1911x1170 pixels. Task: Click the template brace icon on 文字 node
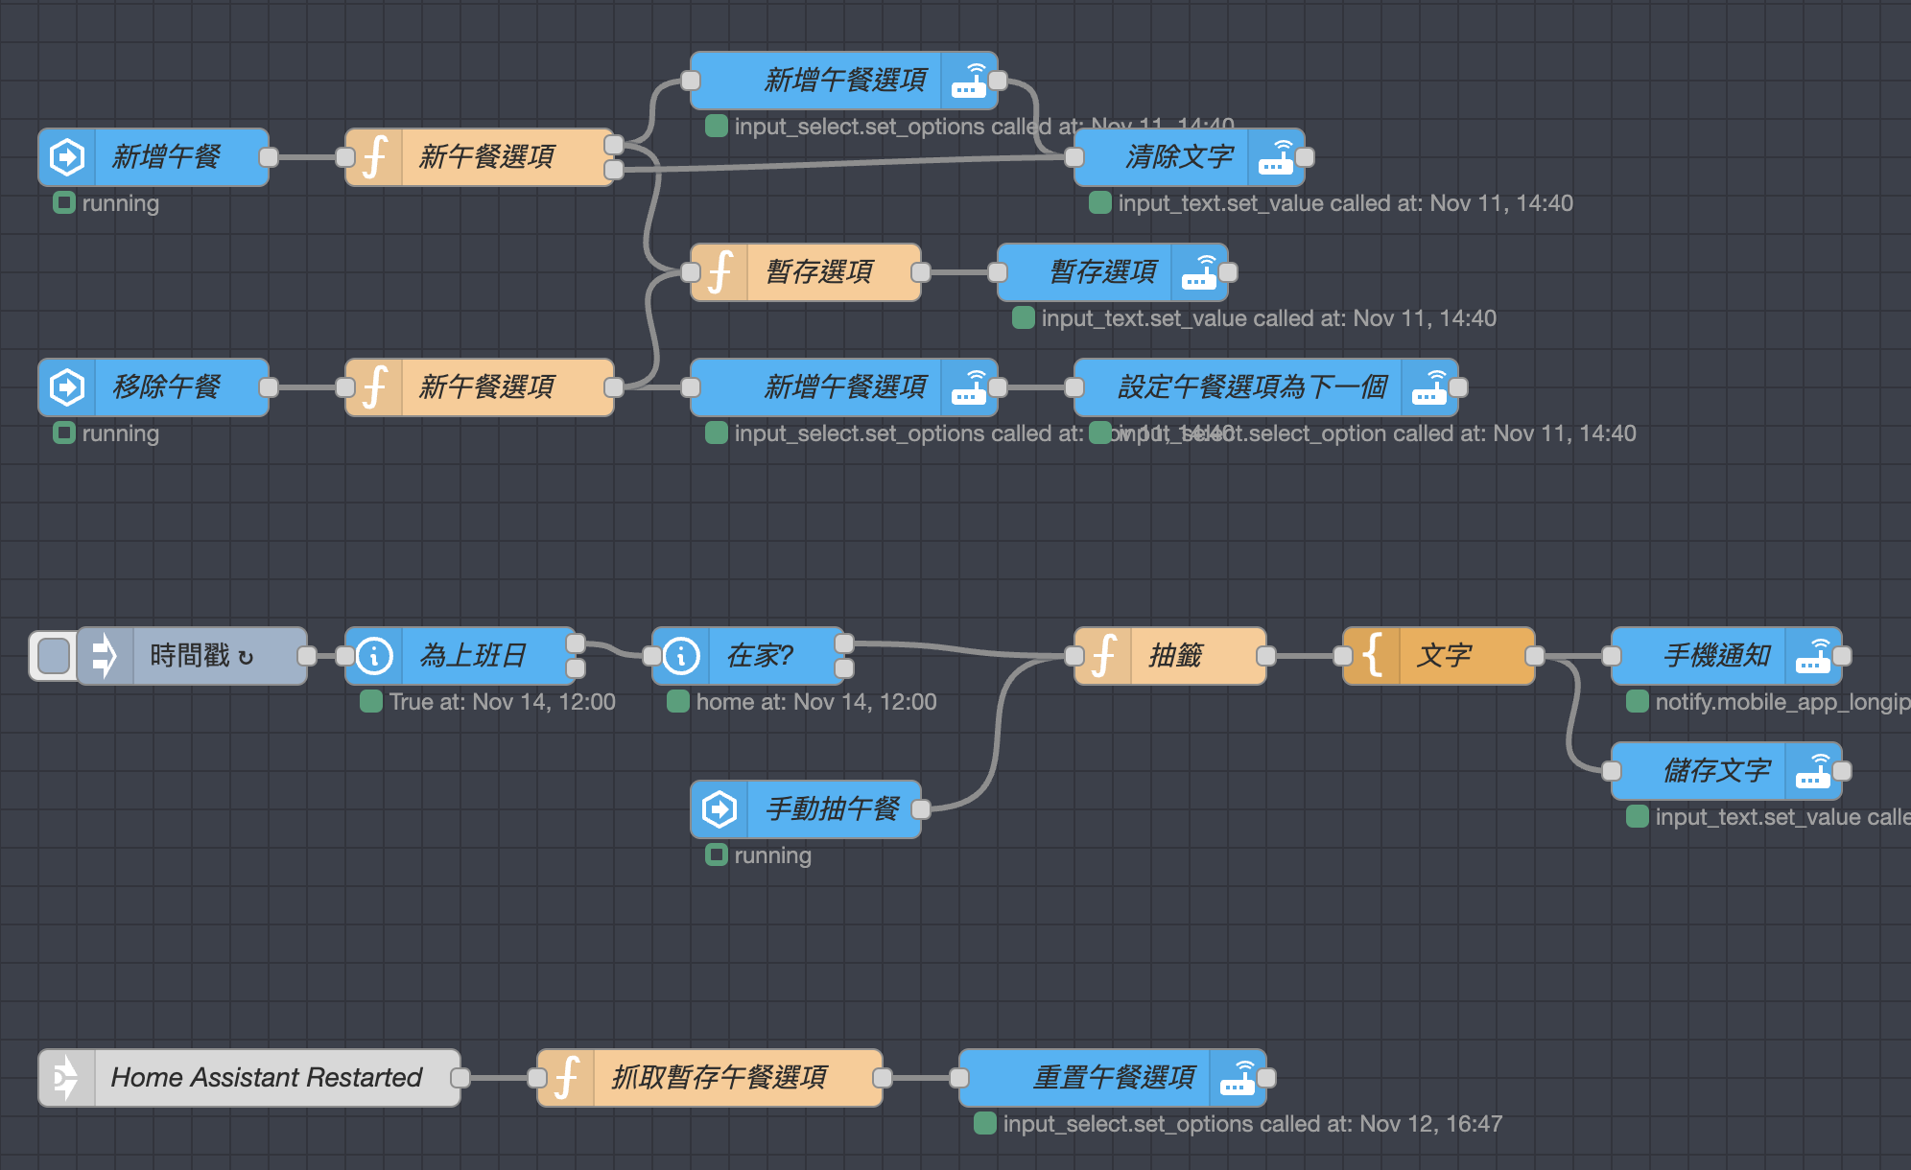pos(1372,656)
